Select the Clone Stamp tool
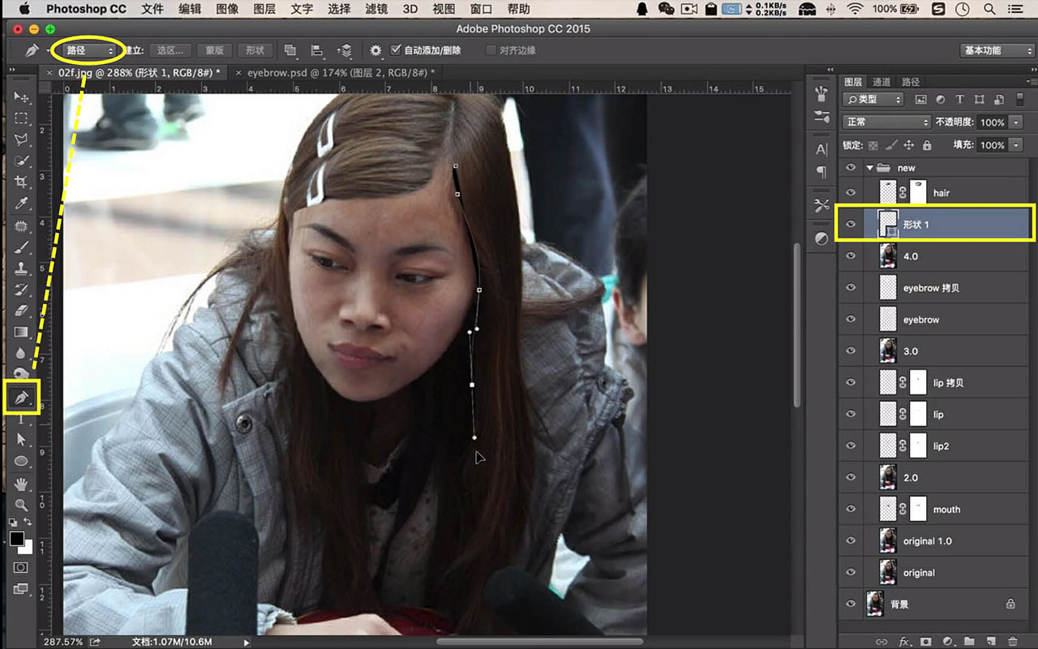This screenshot has height=649, width=1038. click(x=21, y=268)
